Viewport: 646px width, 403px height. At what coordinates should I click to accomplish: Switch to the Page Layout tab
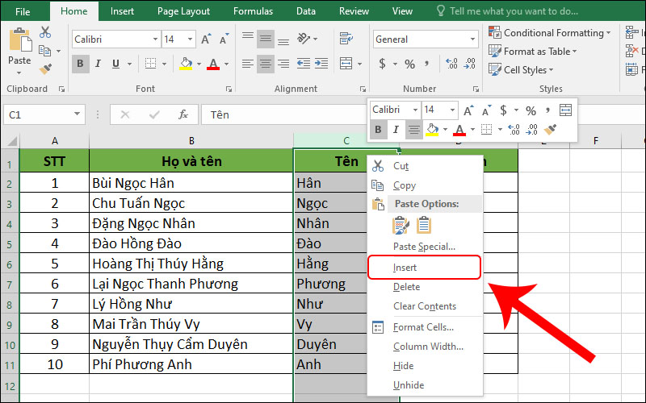pyautogui.click(x=184, y=11)
